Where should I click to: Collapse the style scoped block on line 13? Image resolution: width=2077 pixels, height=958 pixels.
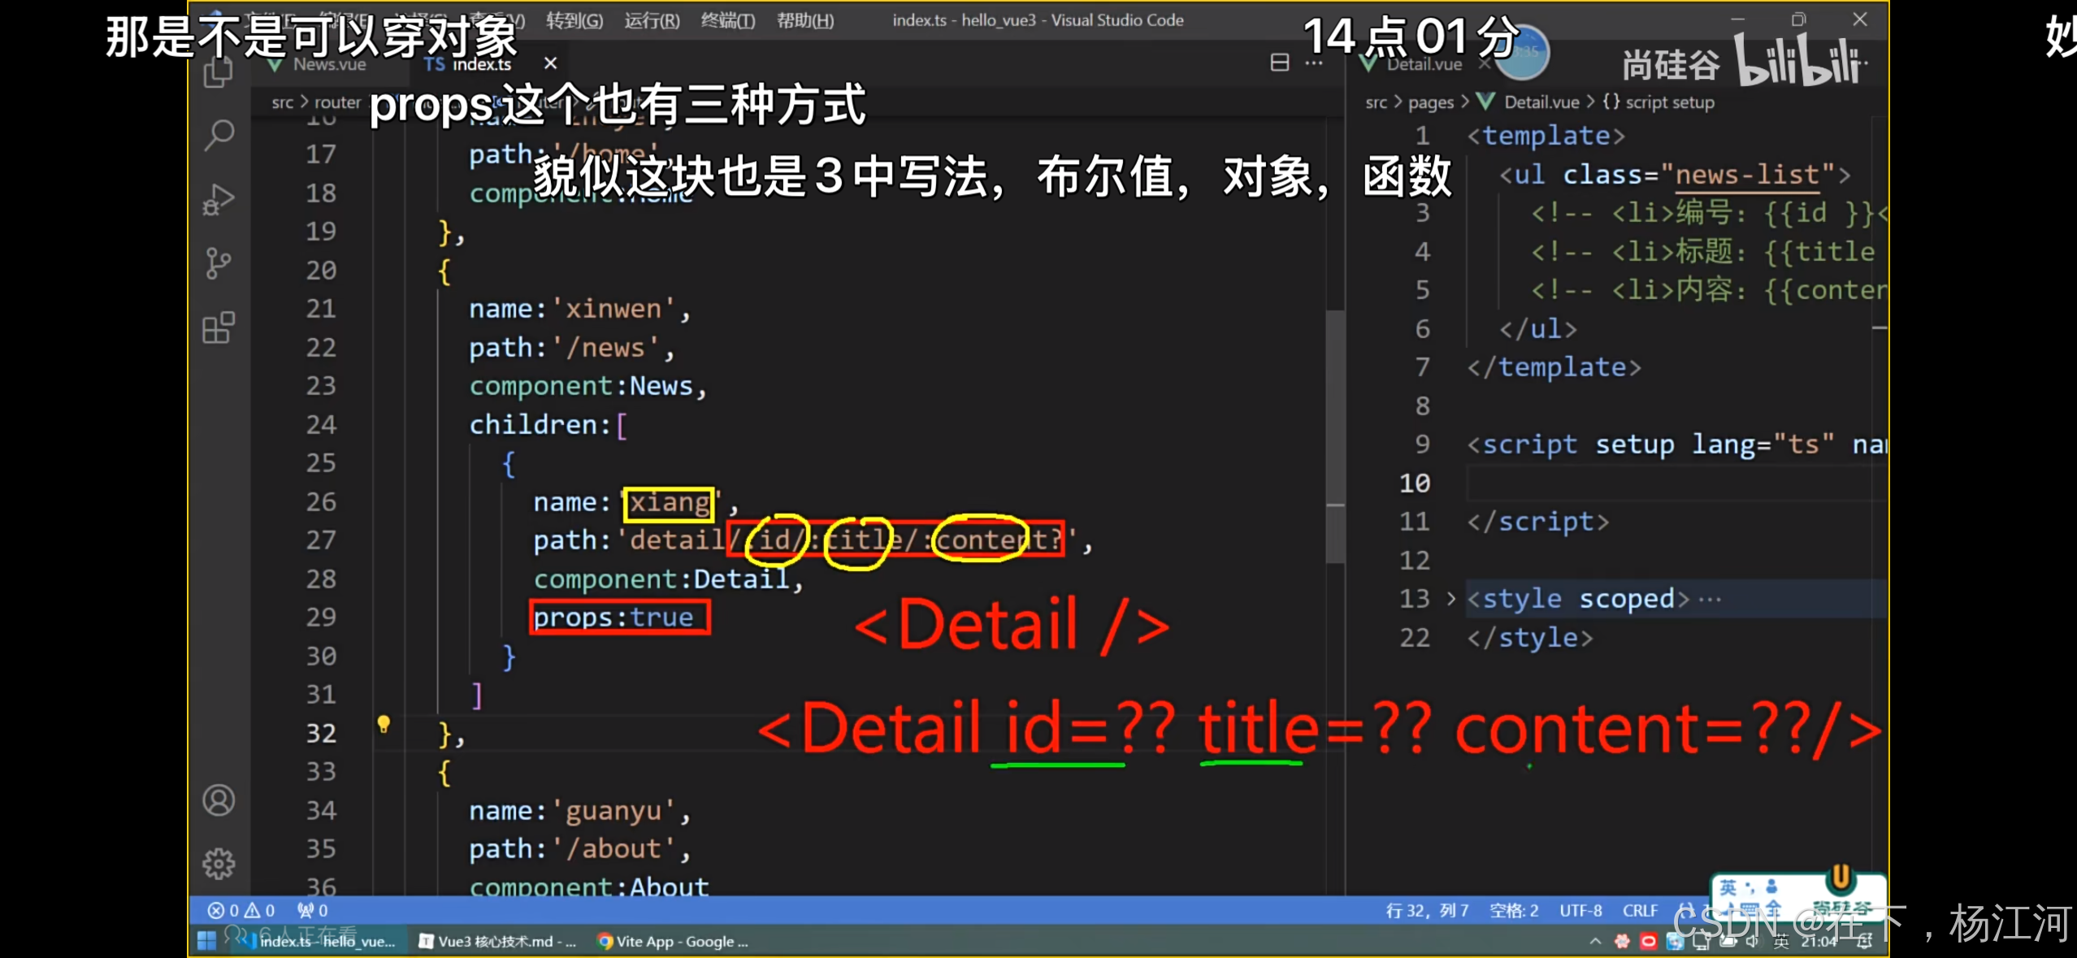1450,599
